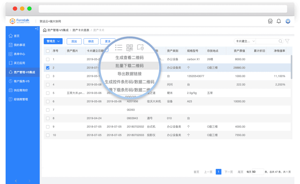Select 批量下载二维码 menu item
Viewport: 300px width, 184px height.
[x=130, y=66]
